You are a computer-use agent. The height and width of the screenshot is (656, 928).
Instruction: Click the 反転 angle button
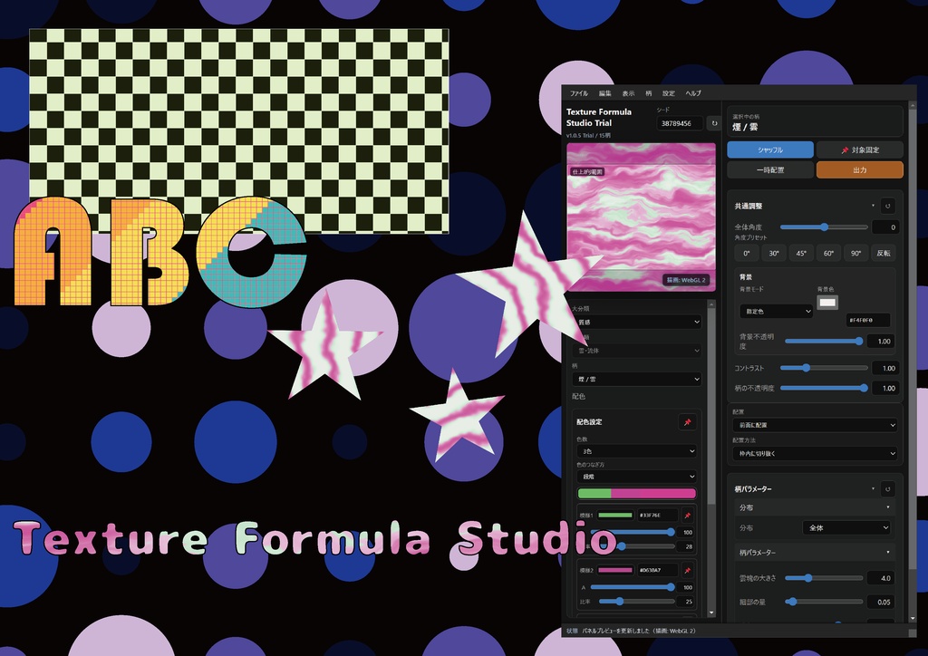pos(883,253)
